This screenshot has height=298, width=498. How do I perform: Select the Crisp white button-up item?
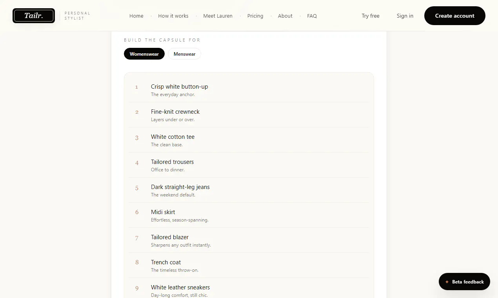click(249, 90)
